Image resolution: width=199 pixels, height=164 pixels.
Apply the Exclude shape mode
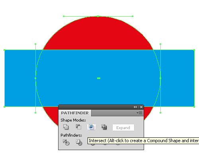click(x=104, y=127)
